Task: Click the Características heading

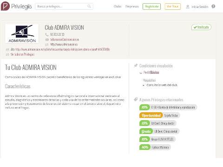Action: (x=18, y=86)
